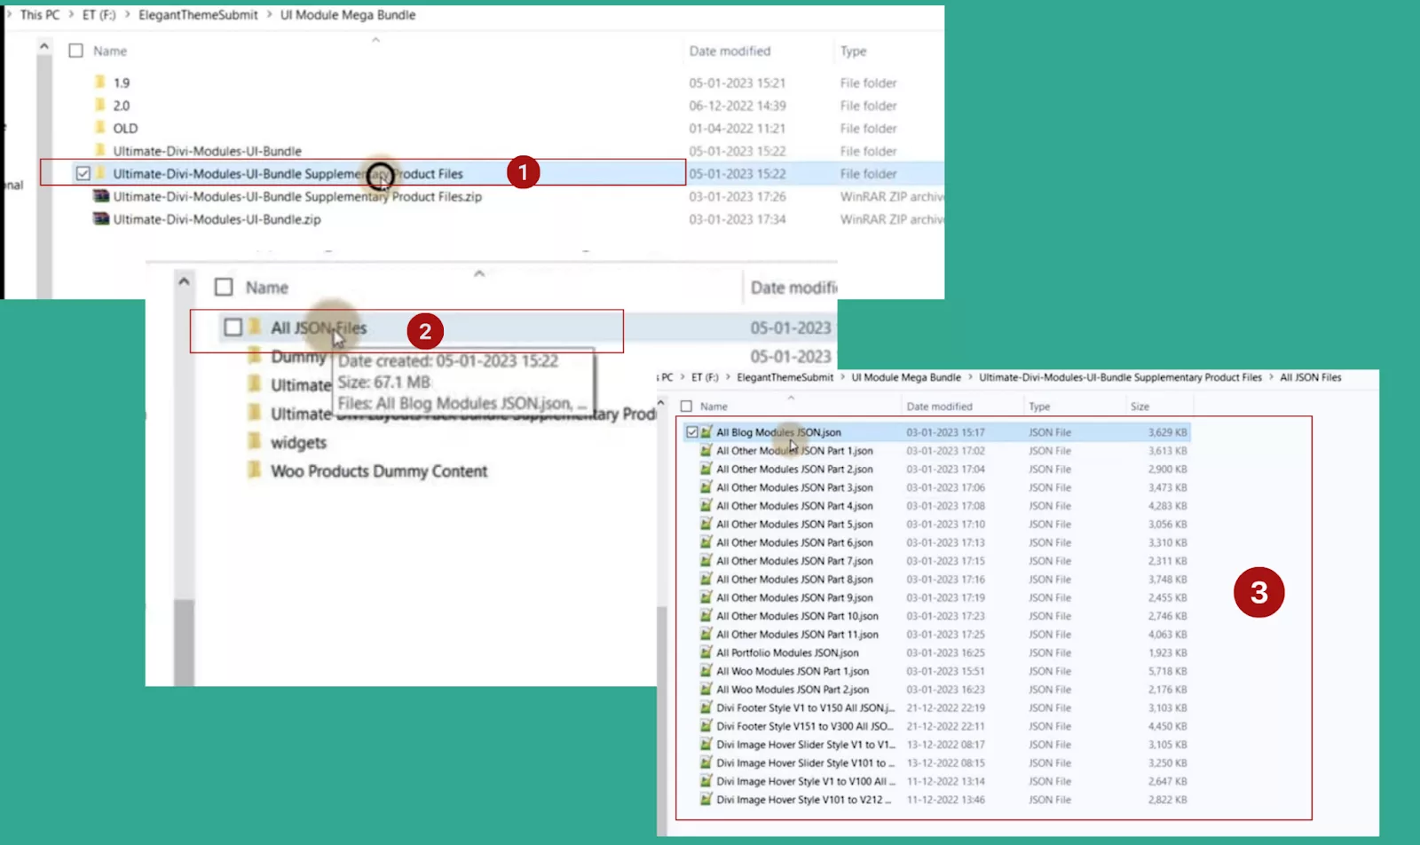Expand chevron after Supplementary Product Files breadcrumb
The height and width of the screenshot is (845, 1420).
point(1271,377)
